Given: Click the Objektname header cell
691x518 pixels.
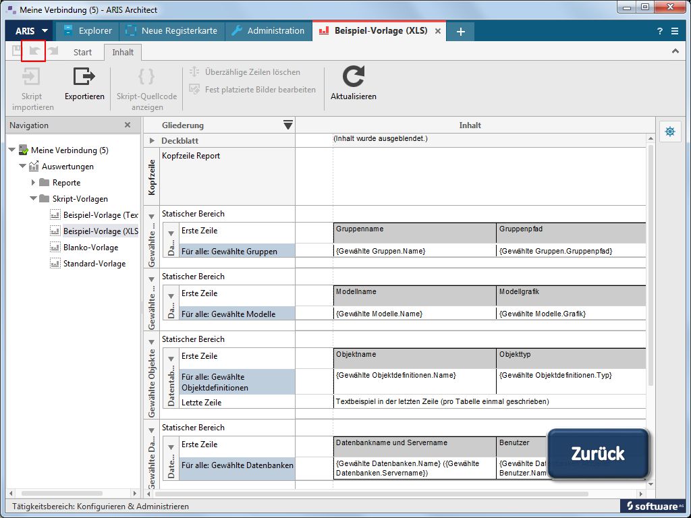Looking at the screenshot, I should (415, 358).
